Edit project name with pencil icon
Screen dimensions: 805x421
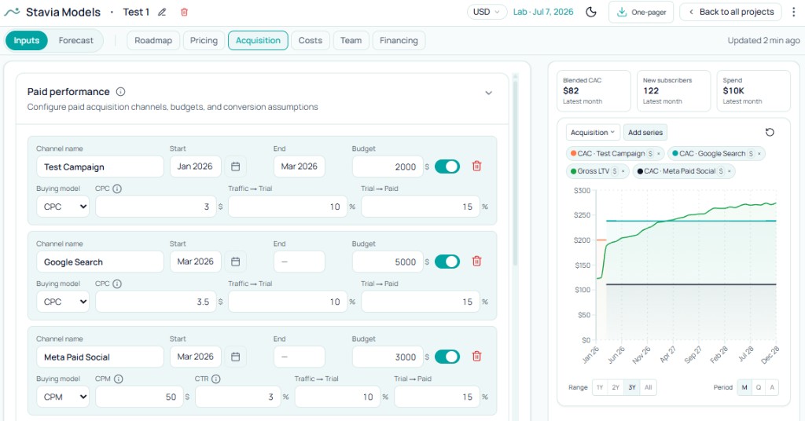click(x=162, y=12)
